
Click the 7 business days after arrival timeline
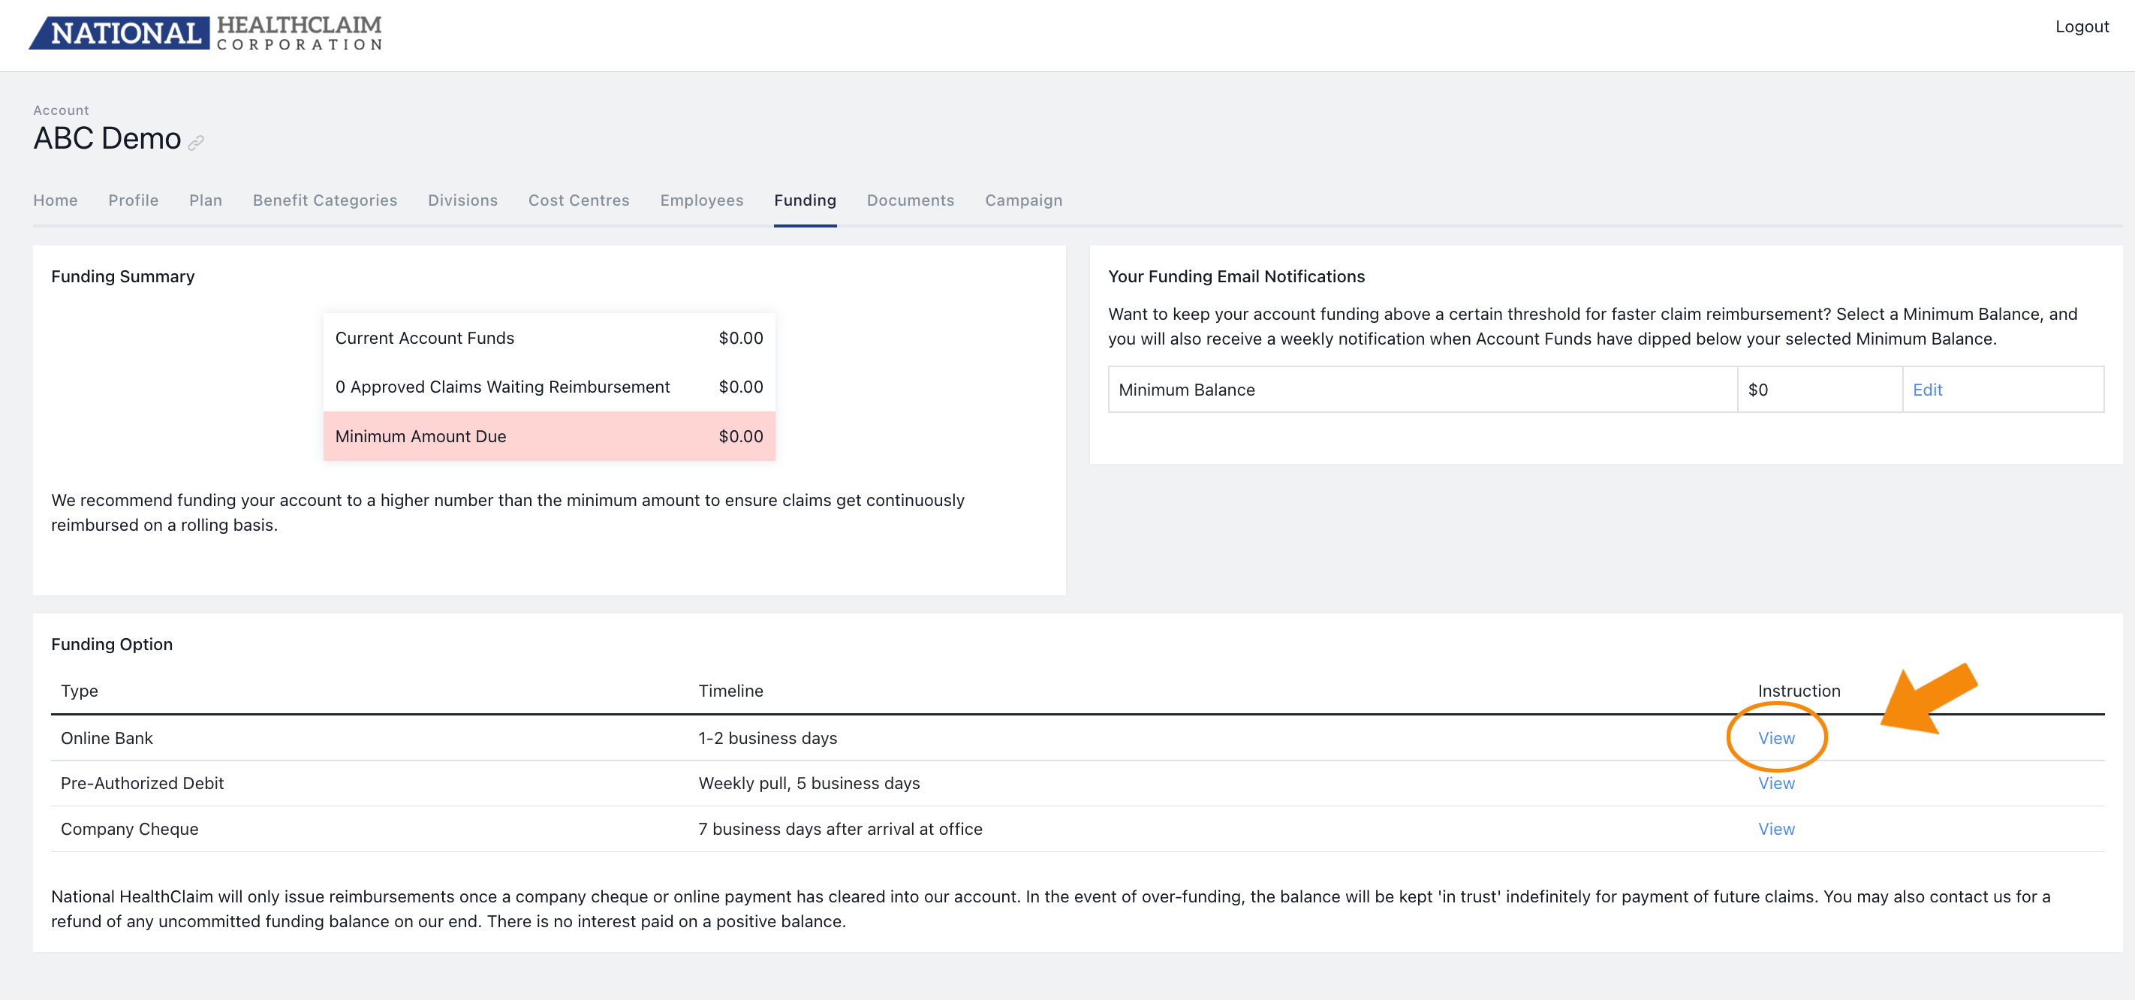839,829
